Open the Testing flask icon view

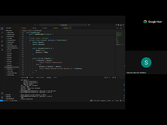point(2,49)
